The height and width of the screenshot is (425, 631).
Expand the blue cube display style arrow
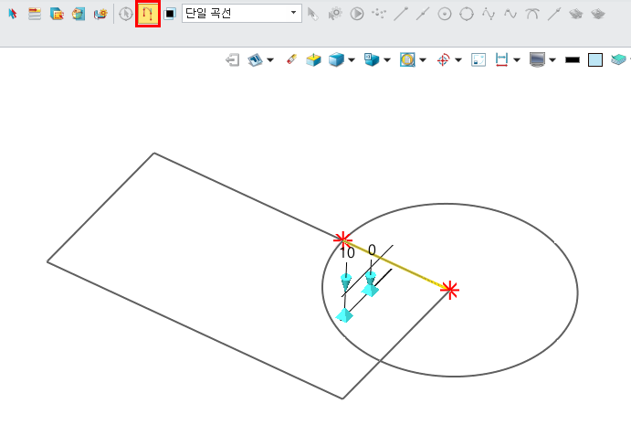352,60
